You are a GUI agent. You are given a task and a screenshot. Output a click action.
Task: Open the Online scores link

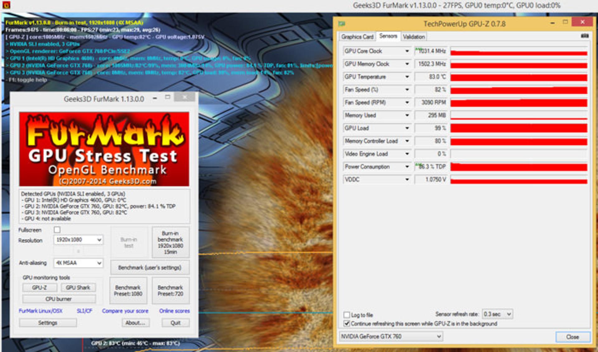tap(174, 311)
